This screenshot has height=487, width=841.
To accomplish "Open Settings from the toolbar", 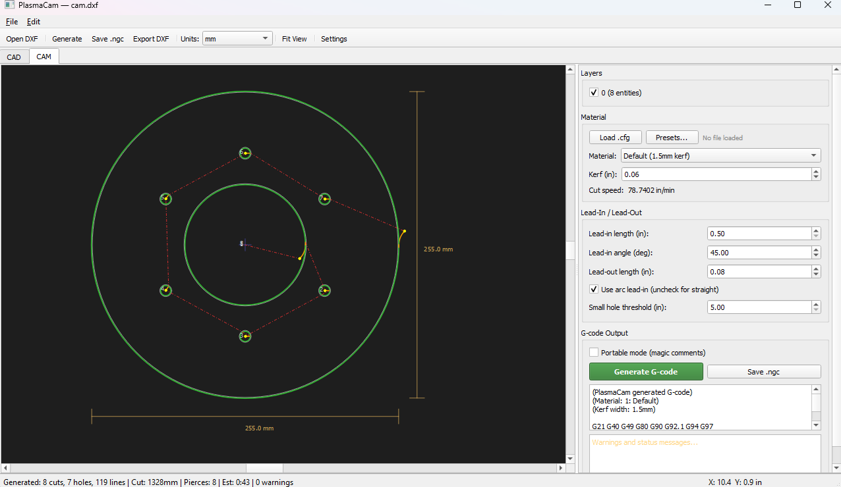I will pos(334,39).
